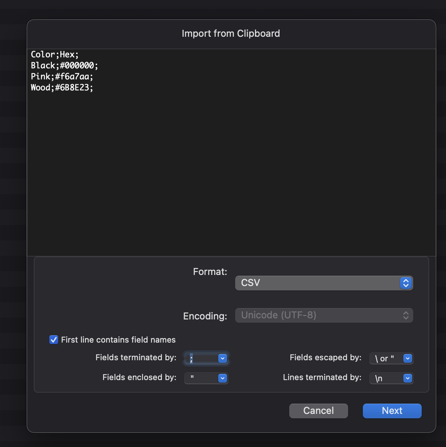Click the Import from Clipboard title
The width and height of the screenshot is (446, 447).
pyautogui.click(x=230, y=33)
